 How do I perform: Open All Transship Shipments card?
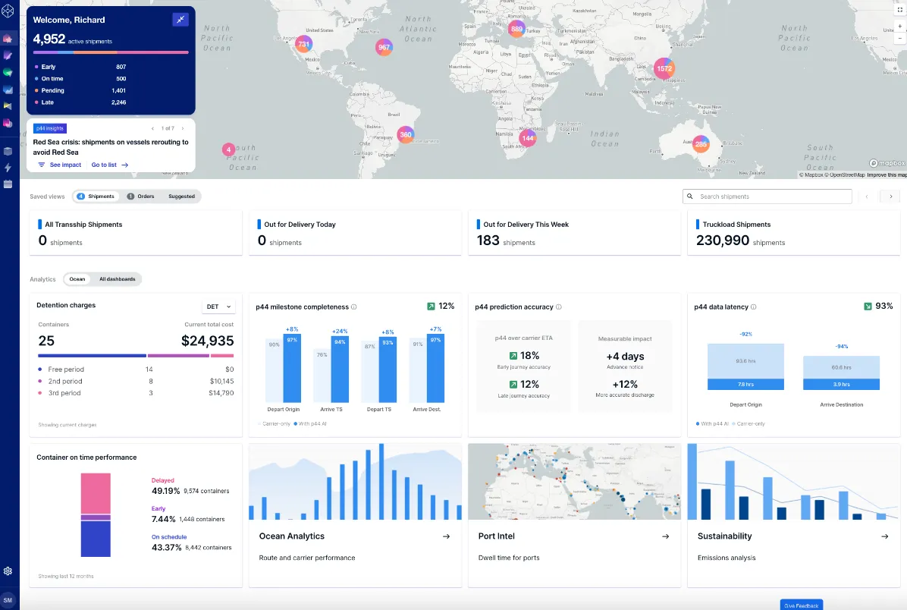coord(136,233)
